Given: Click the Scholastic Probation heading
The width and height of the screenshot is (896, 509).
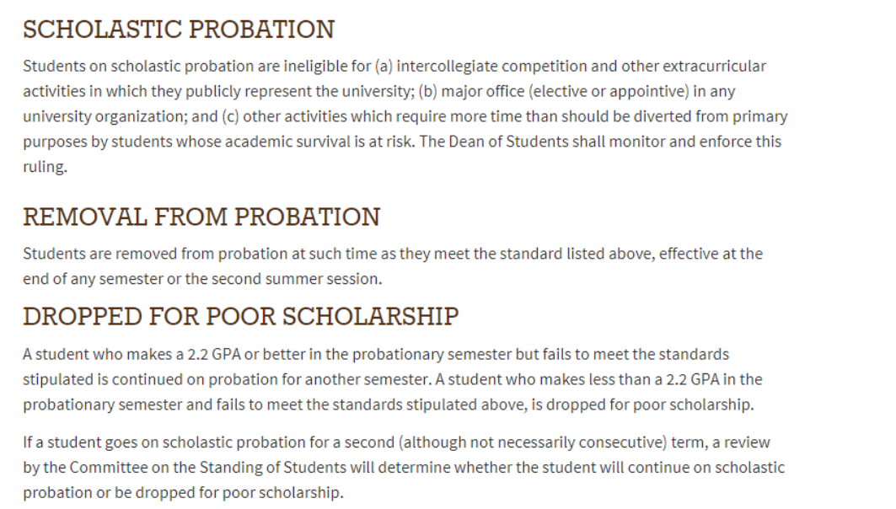Looking at the screenshot, I should click(x=179, y=29).
